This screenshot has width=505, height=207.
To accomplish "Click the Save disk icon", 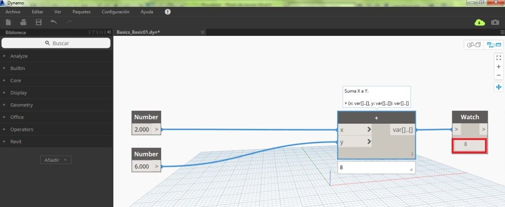I will [x=39, y=22].
